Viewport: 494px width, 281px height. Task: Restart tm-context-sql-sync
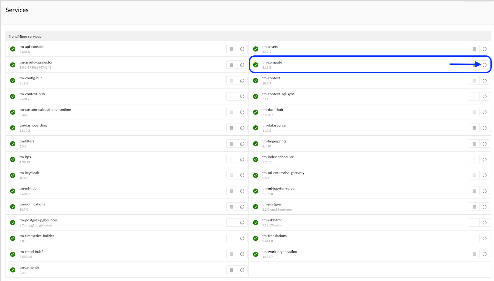[485, 96]
